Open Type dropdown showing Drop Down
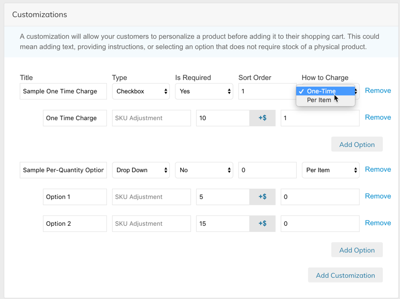This screenshot has width=400, height=299. [x=141, y=170]
